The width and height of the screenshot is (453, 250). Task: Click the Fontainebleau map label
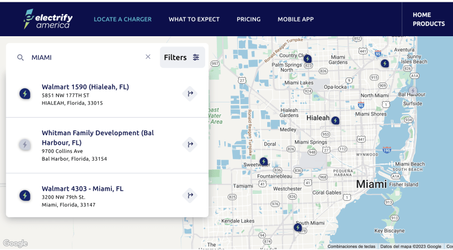coord(275,176)
